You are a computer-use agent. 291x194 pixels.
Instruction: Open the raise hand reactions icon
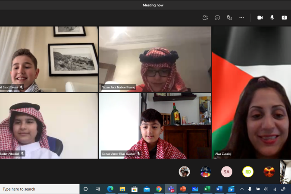[229, 18]
